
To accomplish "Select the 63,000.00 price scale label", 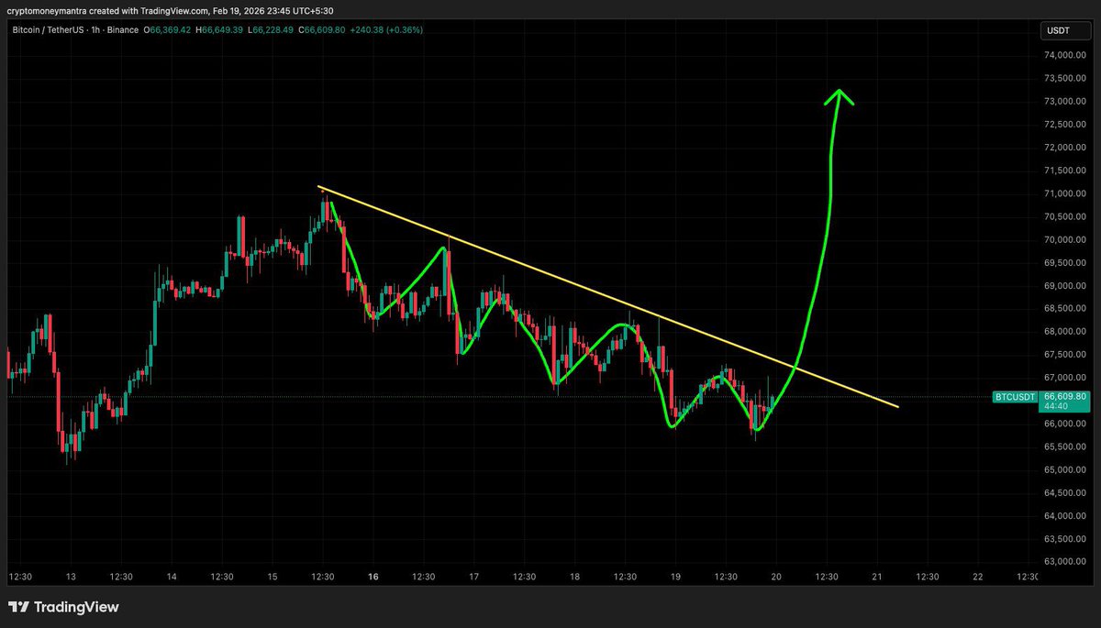I will click(x=1064, y=560).
